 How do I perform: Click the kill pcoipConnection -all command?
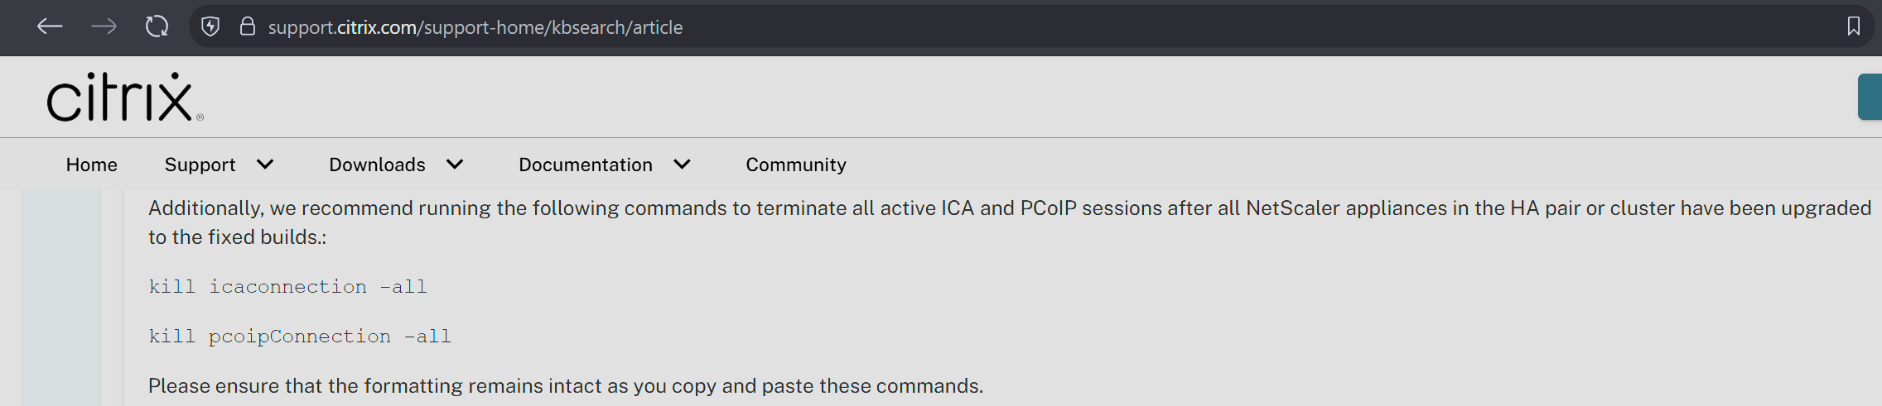pyautogui.click(x=299, y=337)
